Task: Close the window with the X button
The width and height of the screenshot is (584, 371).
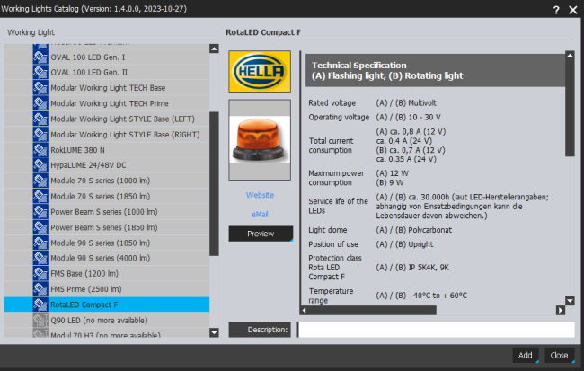Action: 573,10
